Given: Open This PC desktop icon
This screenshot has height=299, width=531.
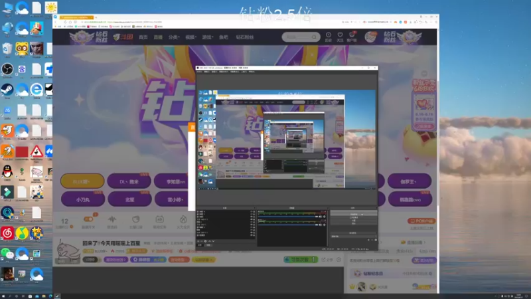Looking at the screenshot, I should 7,8.
